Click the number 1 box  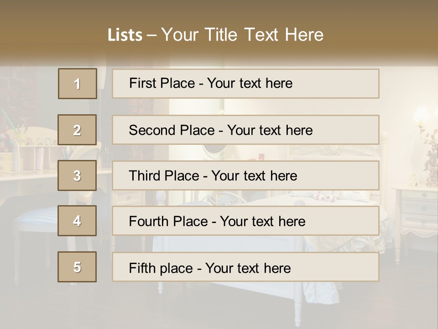point(78,84)
